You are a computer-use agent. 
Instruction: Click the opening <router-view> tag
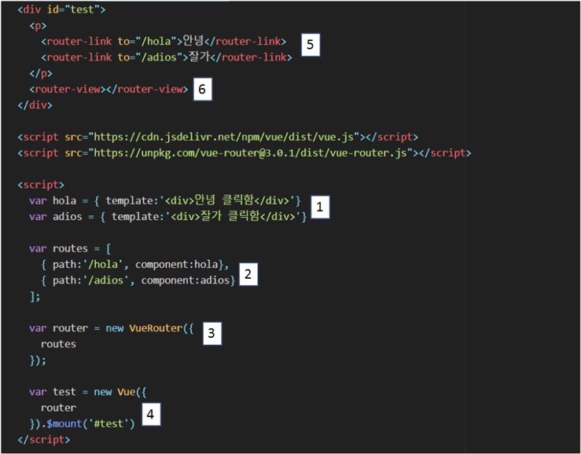[x=68, y=90]
